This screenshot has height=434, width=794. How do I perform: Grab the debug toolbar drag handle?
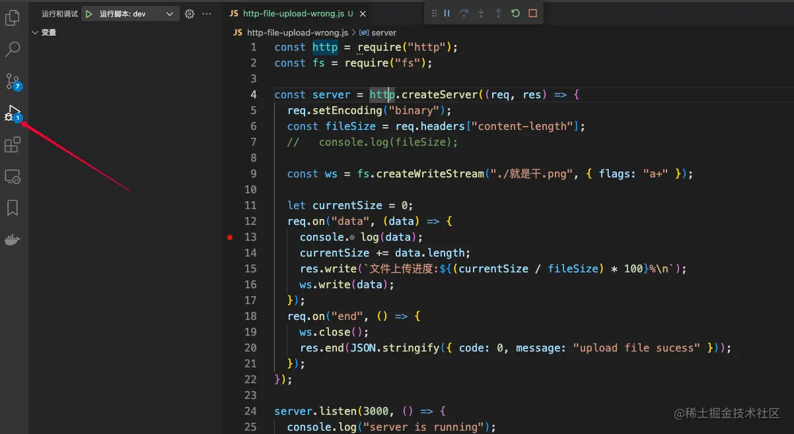click(433, 13)
